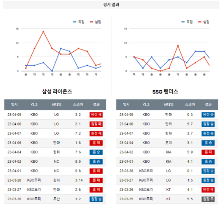Click 홈승 badge for SSG 23-04-04 game
This screenshot has width=221, height=211.
pyautogui.click(x=208, y=143)
